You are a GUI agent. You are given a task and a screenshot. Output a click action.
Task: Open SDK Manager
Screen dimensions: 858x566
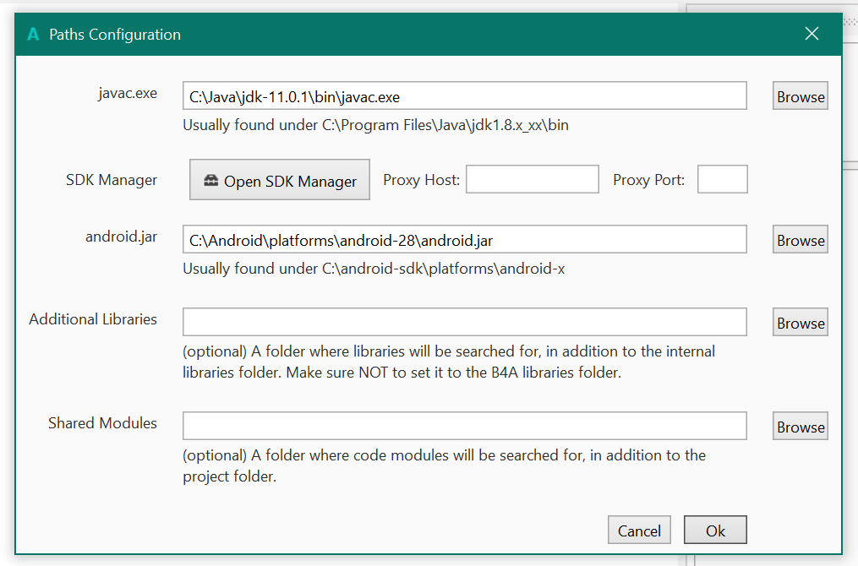point(280,180)
